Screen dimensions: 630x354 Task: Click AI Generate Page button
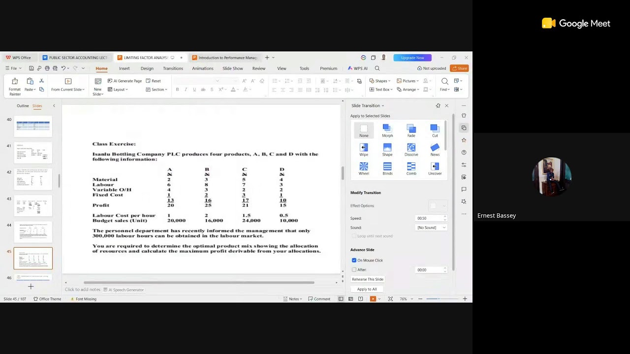(124, 81)
